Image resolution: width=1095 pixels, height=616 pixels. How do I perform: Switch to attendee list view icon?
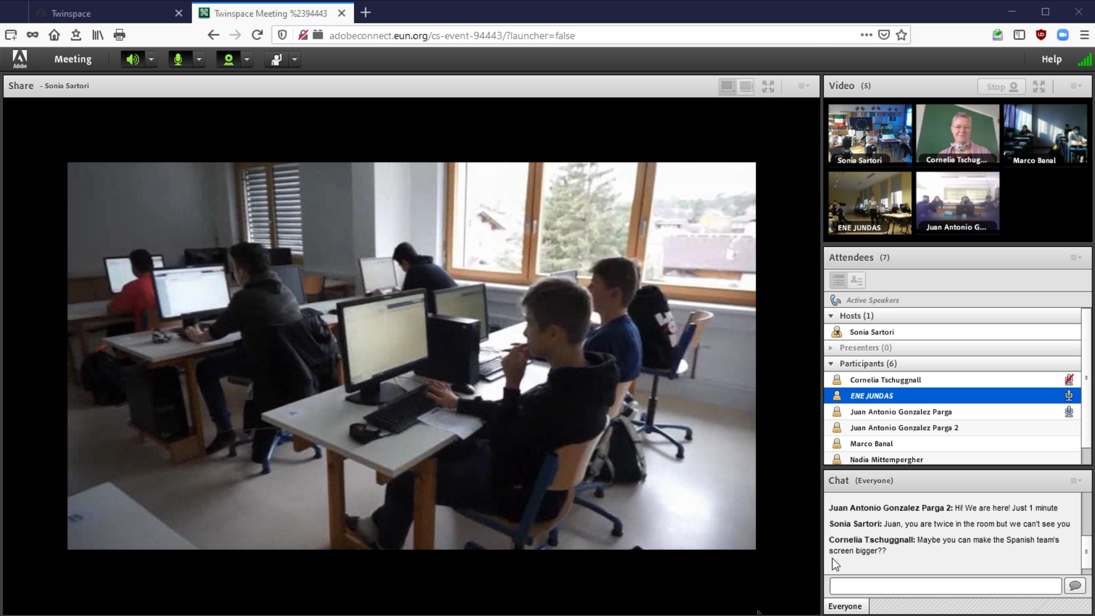point(838,280)
